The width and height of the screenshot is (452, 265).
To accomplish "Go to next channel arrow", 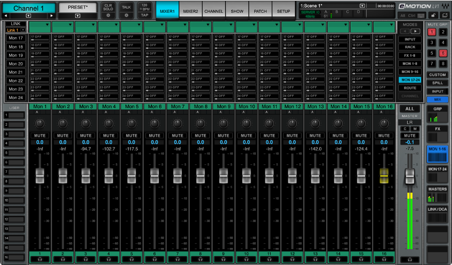I will [x=52, y=16].
